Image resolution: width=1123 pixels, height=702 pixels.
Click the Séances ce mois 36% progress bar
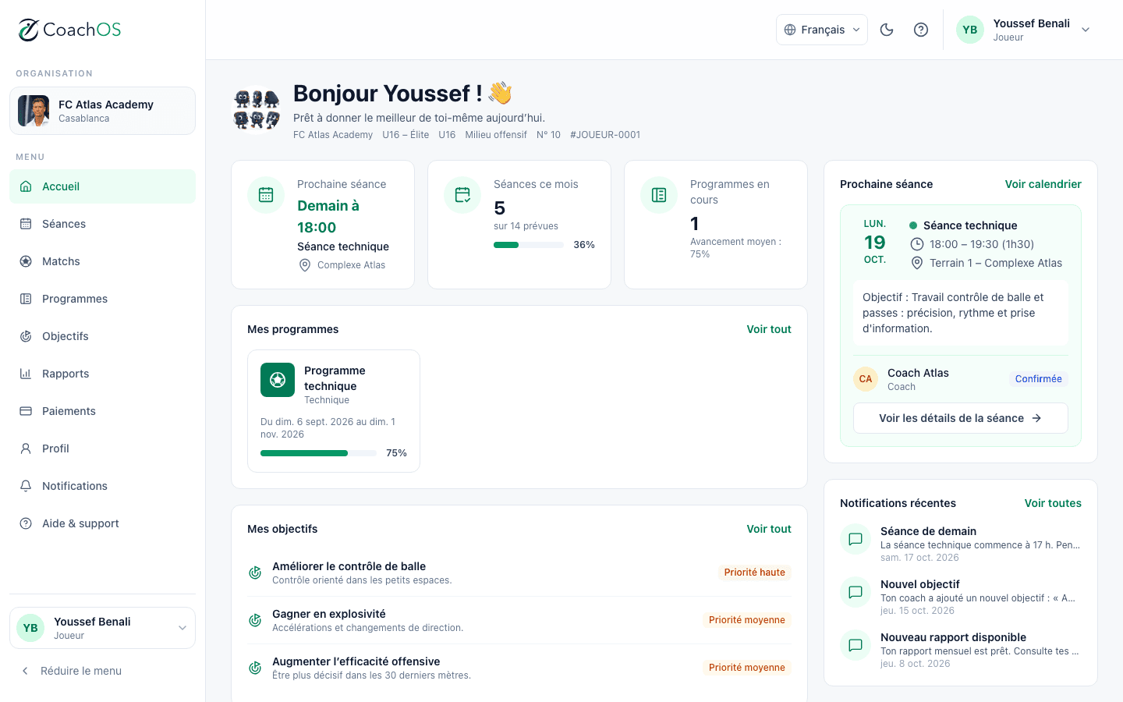click(x=529, y=245)
